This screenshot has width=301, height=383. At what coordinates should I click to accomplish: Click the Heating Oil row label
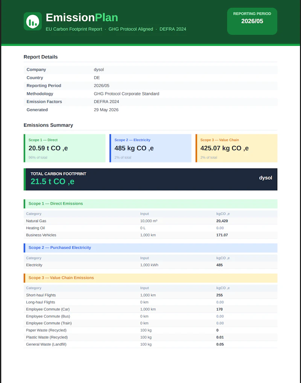tap(35, 228)
